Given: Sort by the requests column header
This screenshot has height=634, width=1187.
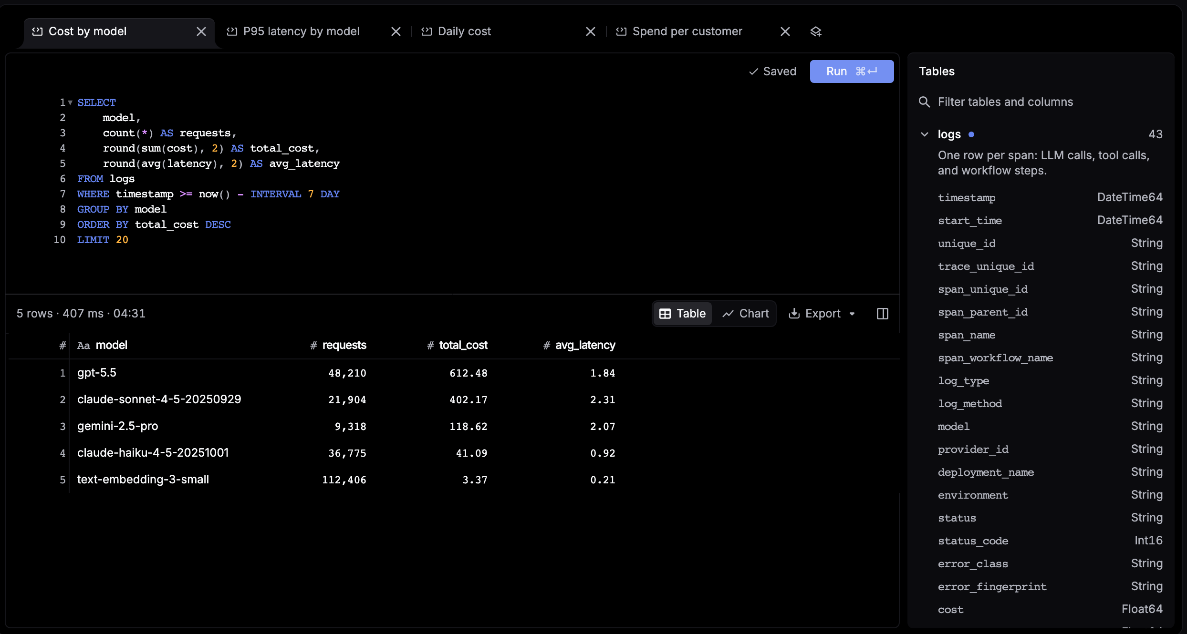Looking at the screenshot, I should (x=338, y=345).
